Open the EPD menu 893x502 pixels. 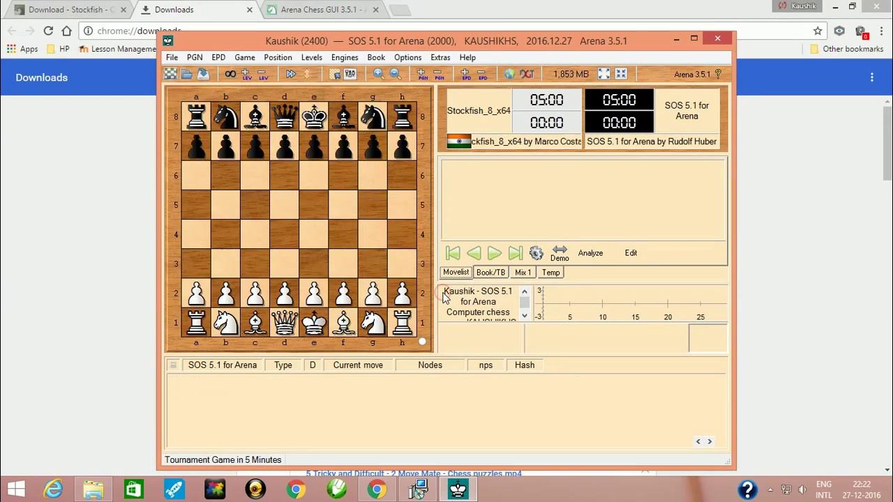tap(218, 58)
